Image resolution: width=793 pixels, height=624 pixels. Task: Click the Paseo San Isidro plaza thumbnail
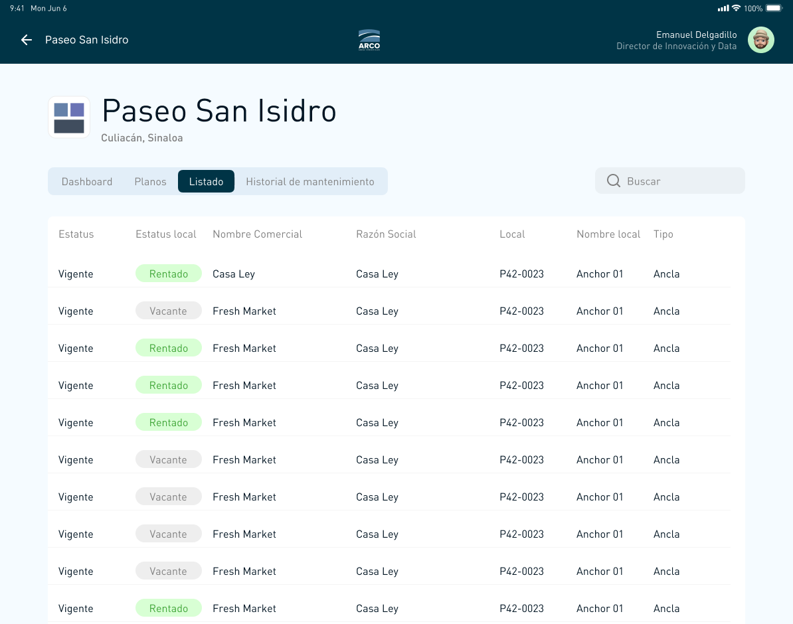point(69,117)
